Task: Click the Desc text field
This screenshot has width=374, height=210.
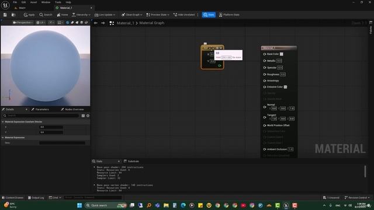Action: 62,143
